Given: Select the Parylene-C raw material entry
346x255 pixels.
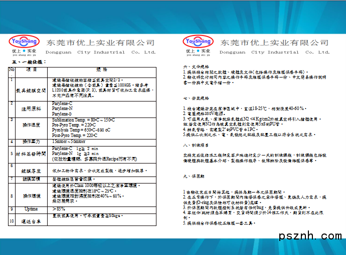Looking at the screenshot, I should pyautogui.click(x=62, y=103).
